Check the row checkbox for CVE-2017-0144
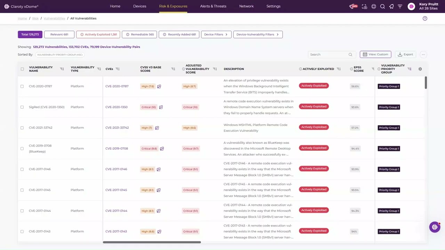 coord(22,211)
